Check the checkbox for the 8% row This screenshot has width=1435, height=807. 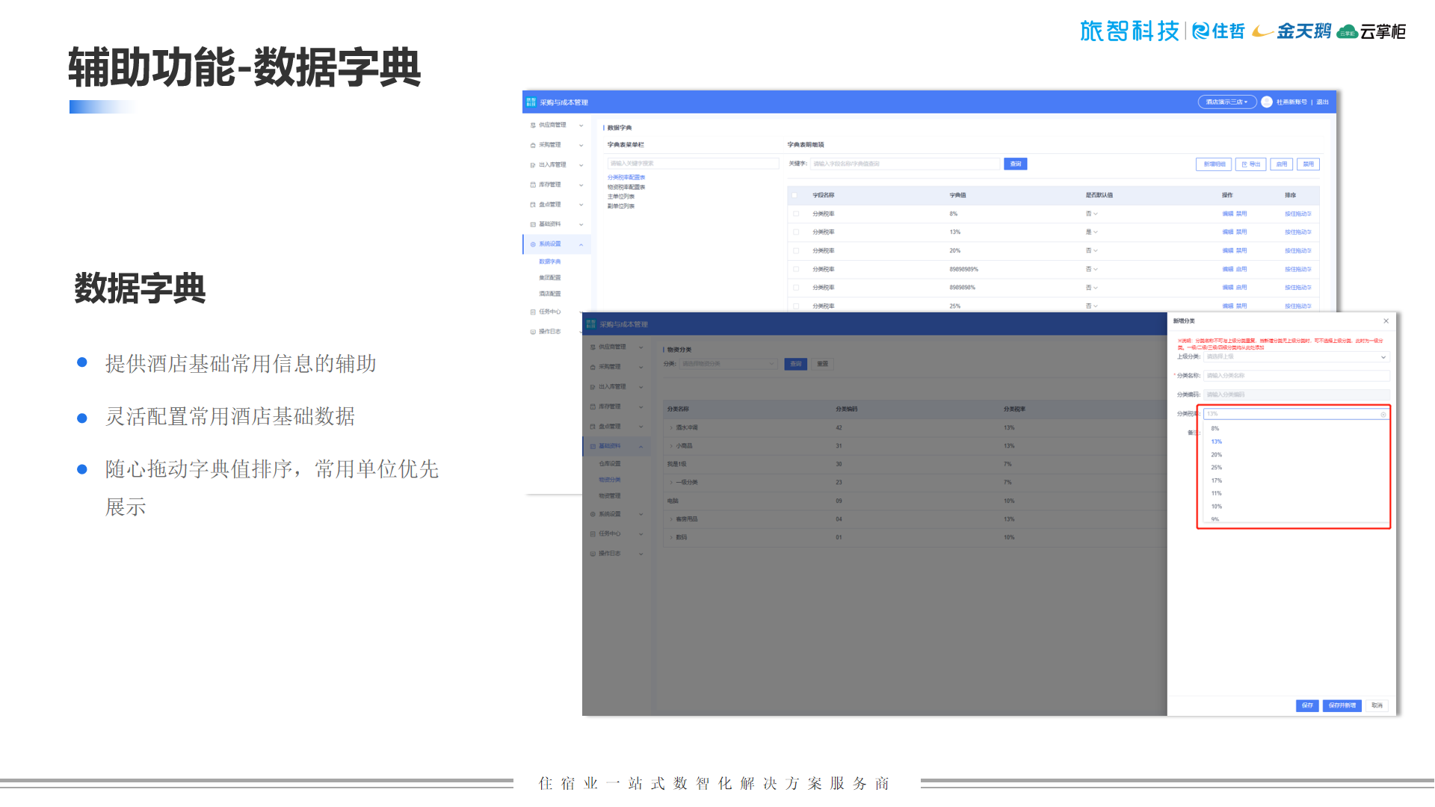click(x=796, y=214)
